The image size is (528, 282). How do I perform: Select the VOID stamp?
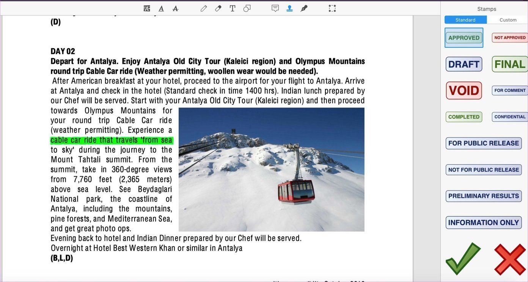pyautogui.click(x=464, y=90)
